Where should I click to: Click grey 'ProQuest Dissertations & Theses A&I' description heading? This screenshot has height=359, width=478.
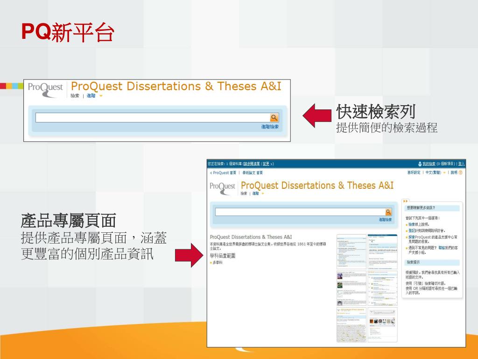[251, 237]
